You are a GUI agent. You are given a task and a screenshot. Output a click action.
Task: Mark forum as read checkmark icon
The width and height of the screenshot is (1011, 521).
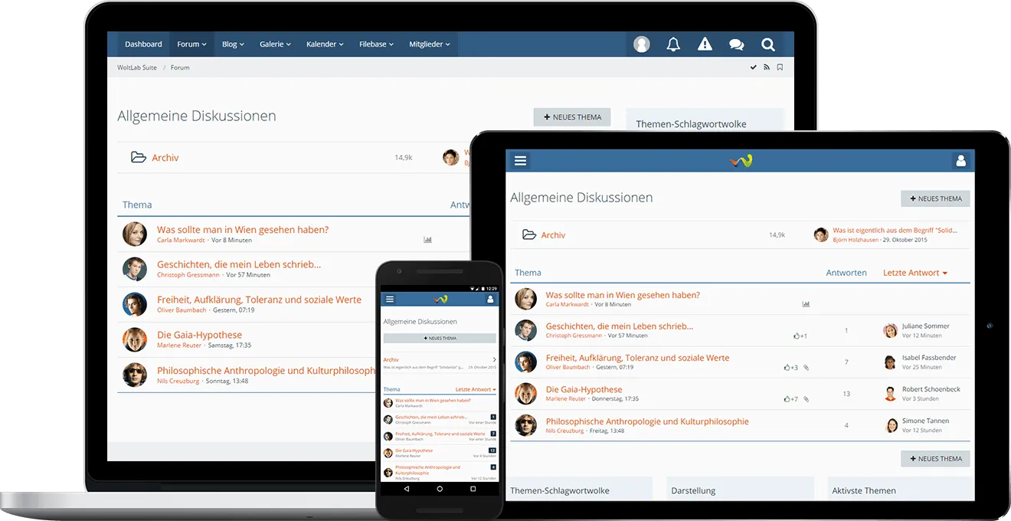(753, 67)
